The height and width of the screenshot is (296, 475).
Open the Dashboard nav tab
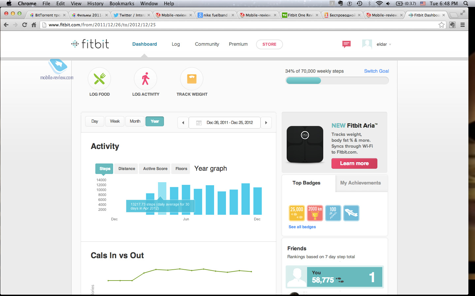[144, 44]
